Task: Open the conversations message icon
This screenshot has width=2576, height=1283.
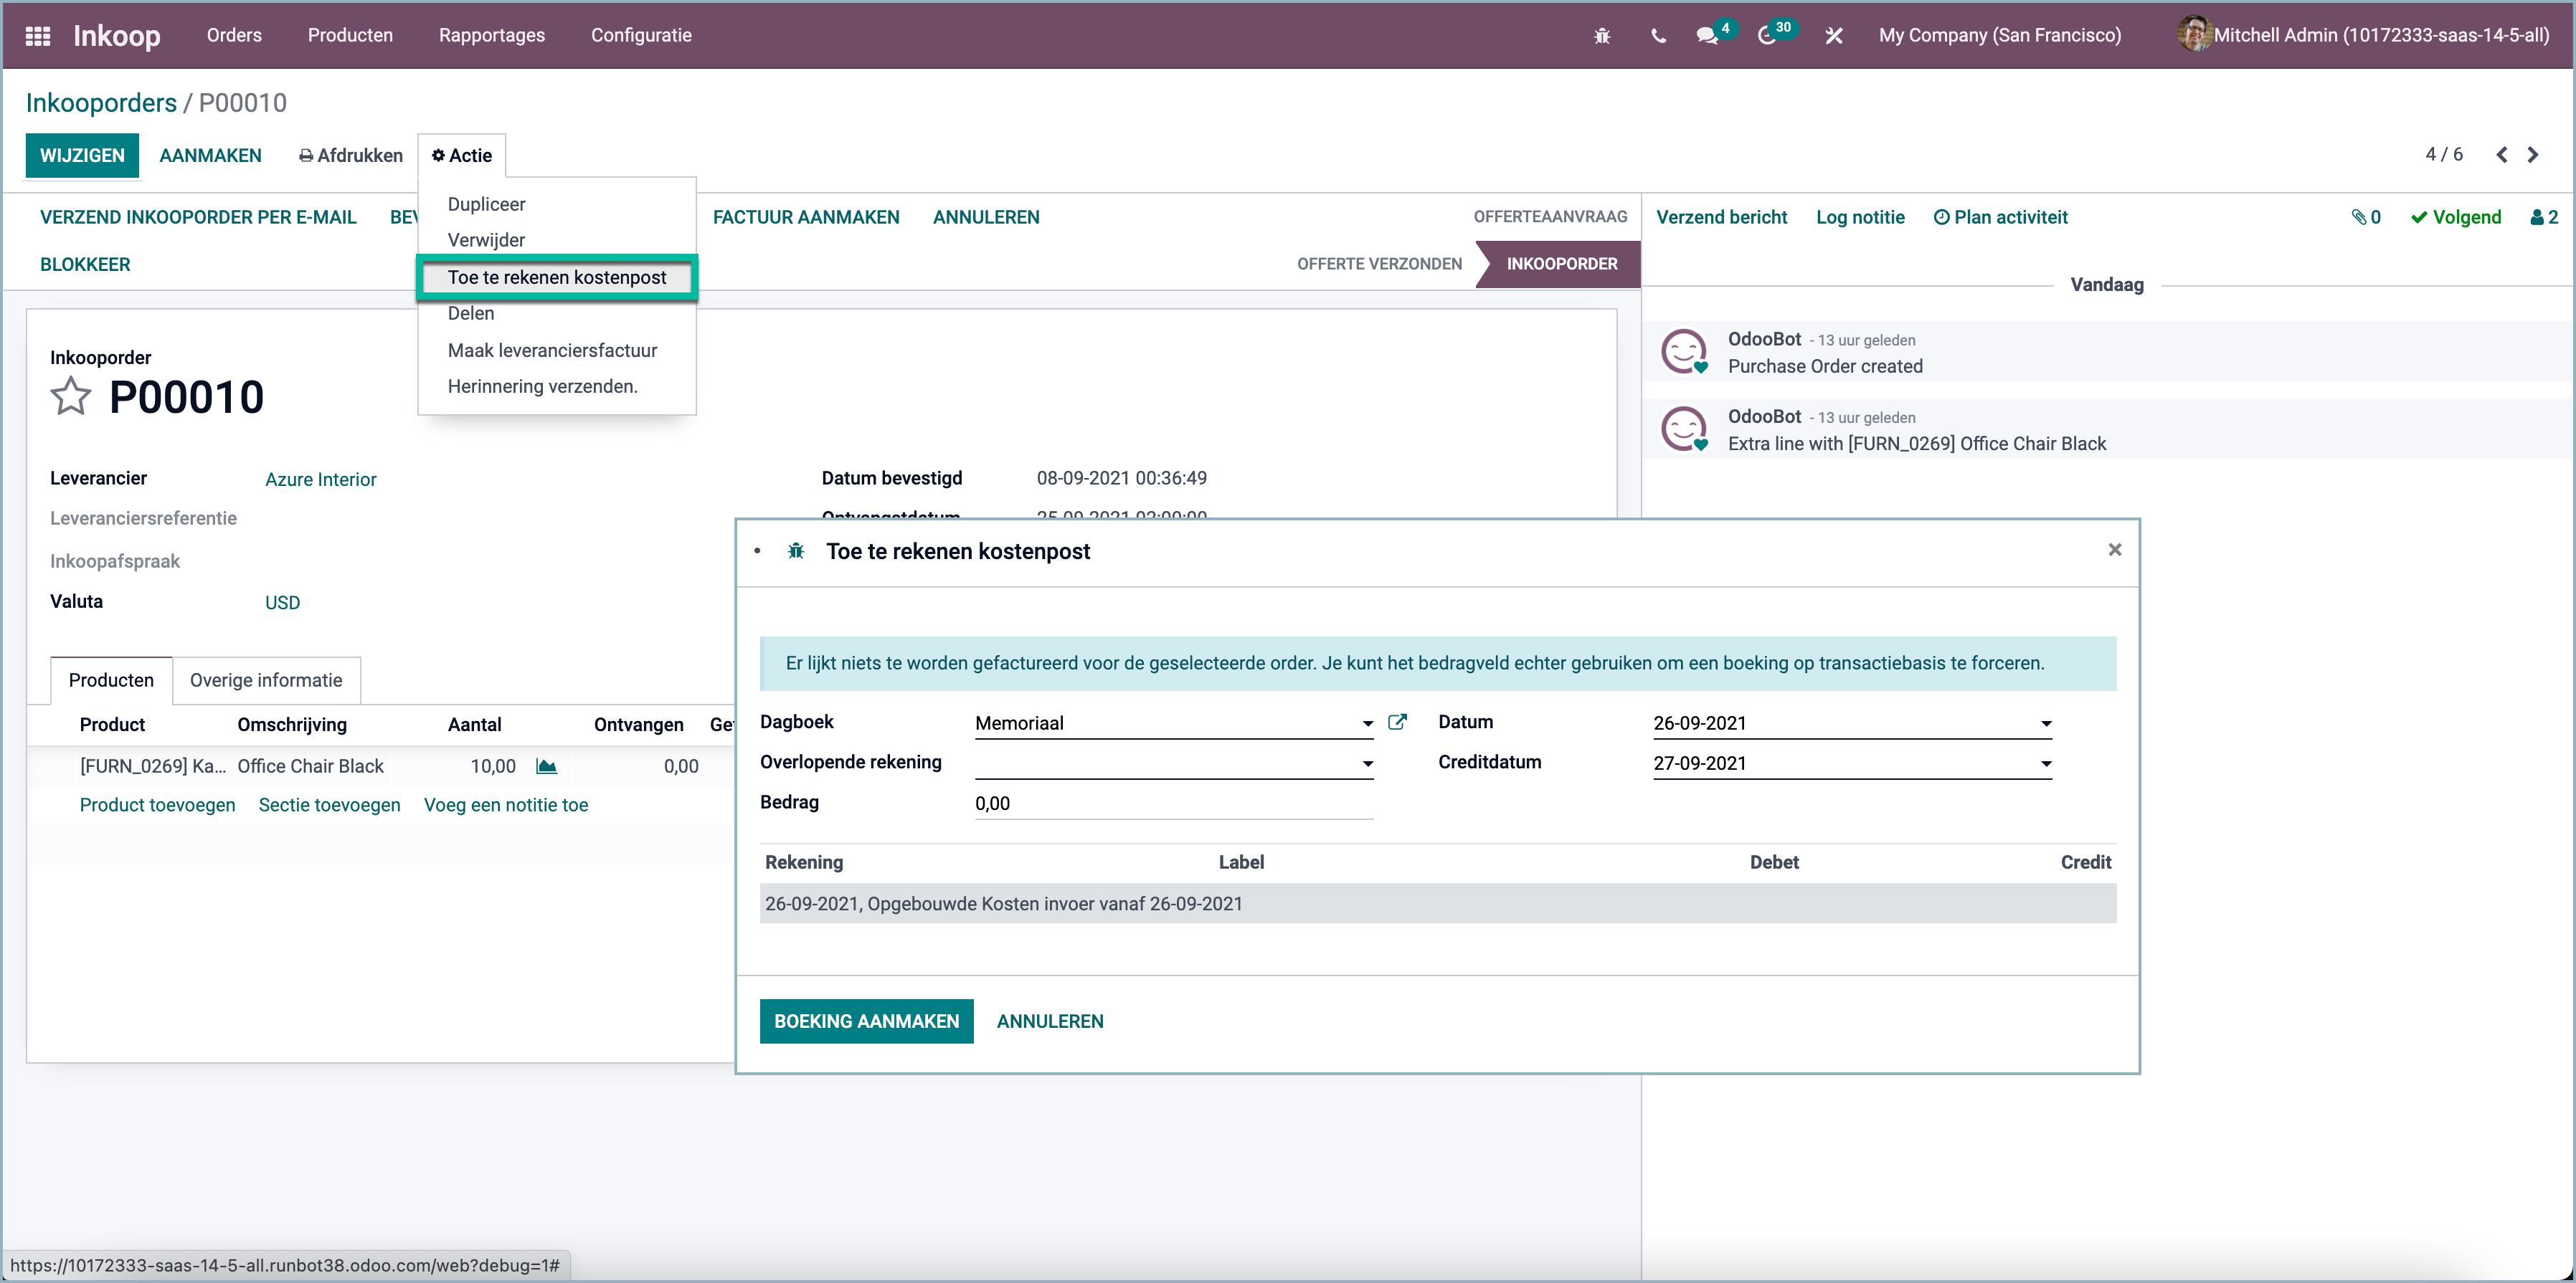Action: pos(1707,36)
